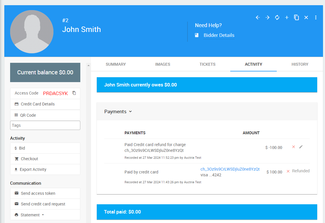Open the charge ID ch_3Oz9s9CrLWSDjluZ0ne8YzQt link
325x223 pixels.
coord(230,169)
